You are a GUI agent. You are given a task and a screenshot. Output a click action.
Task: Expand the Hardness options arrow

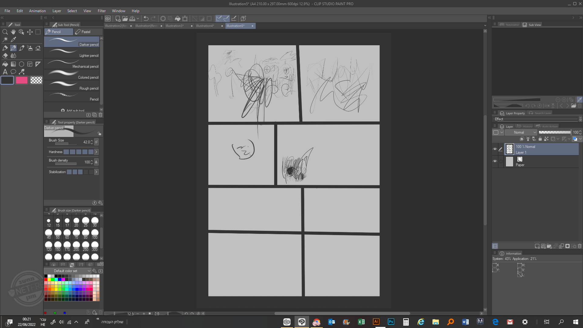pyautogui.click(x=96, y=152)
